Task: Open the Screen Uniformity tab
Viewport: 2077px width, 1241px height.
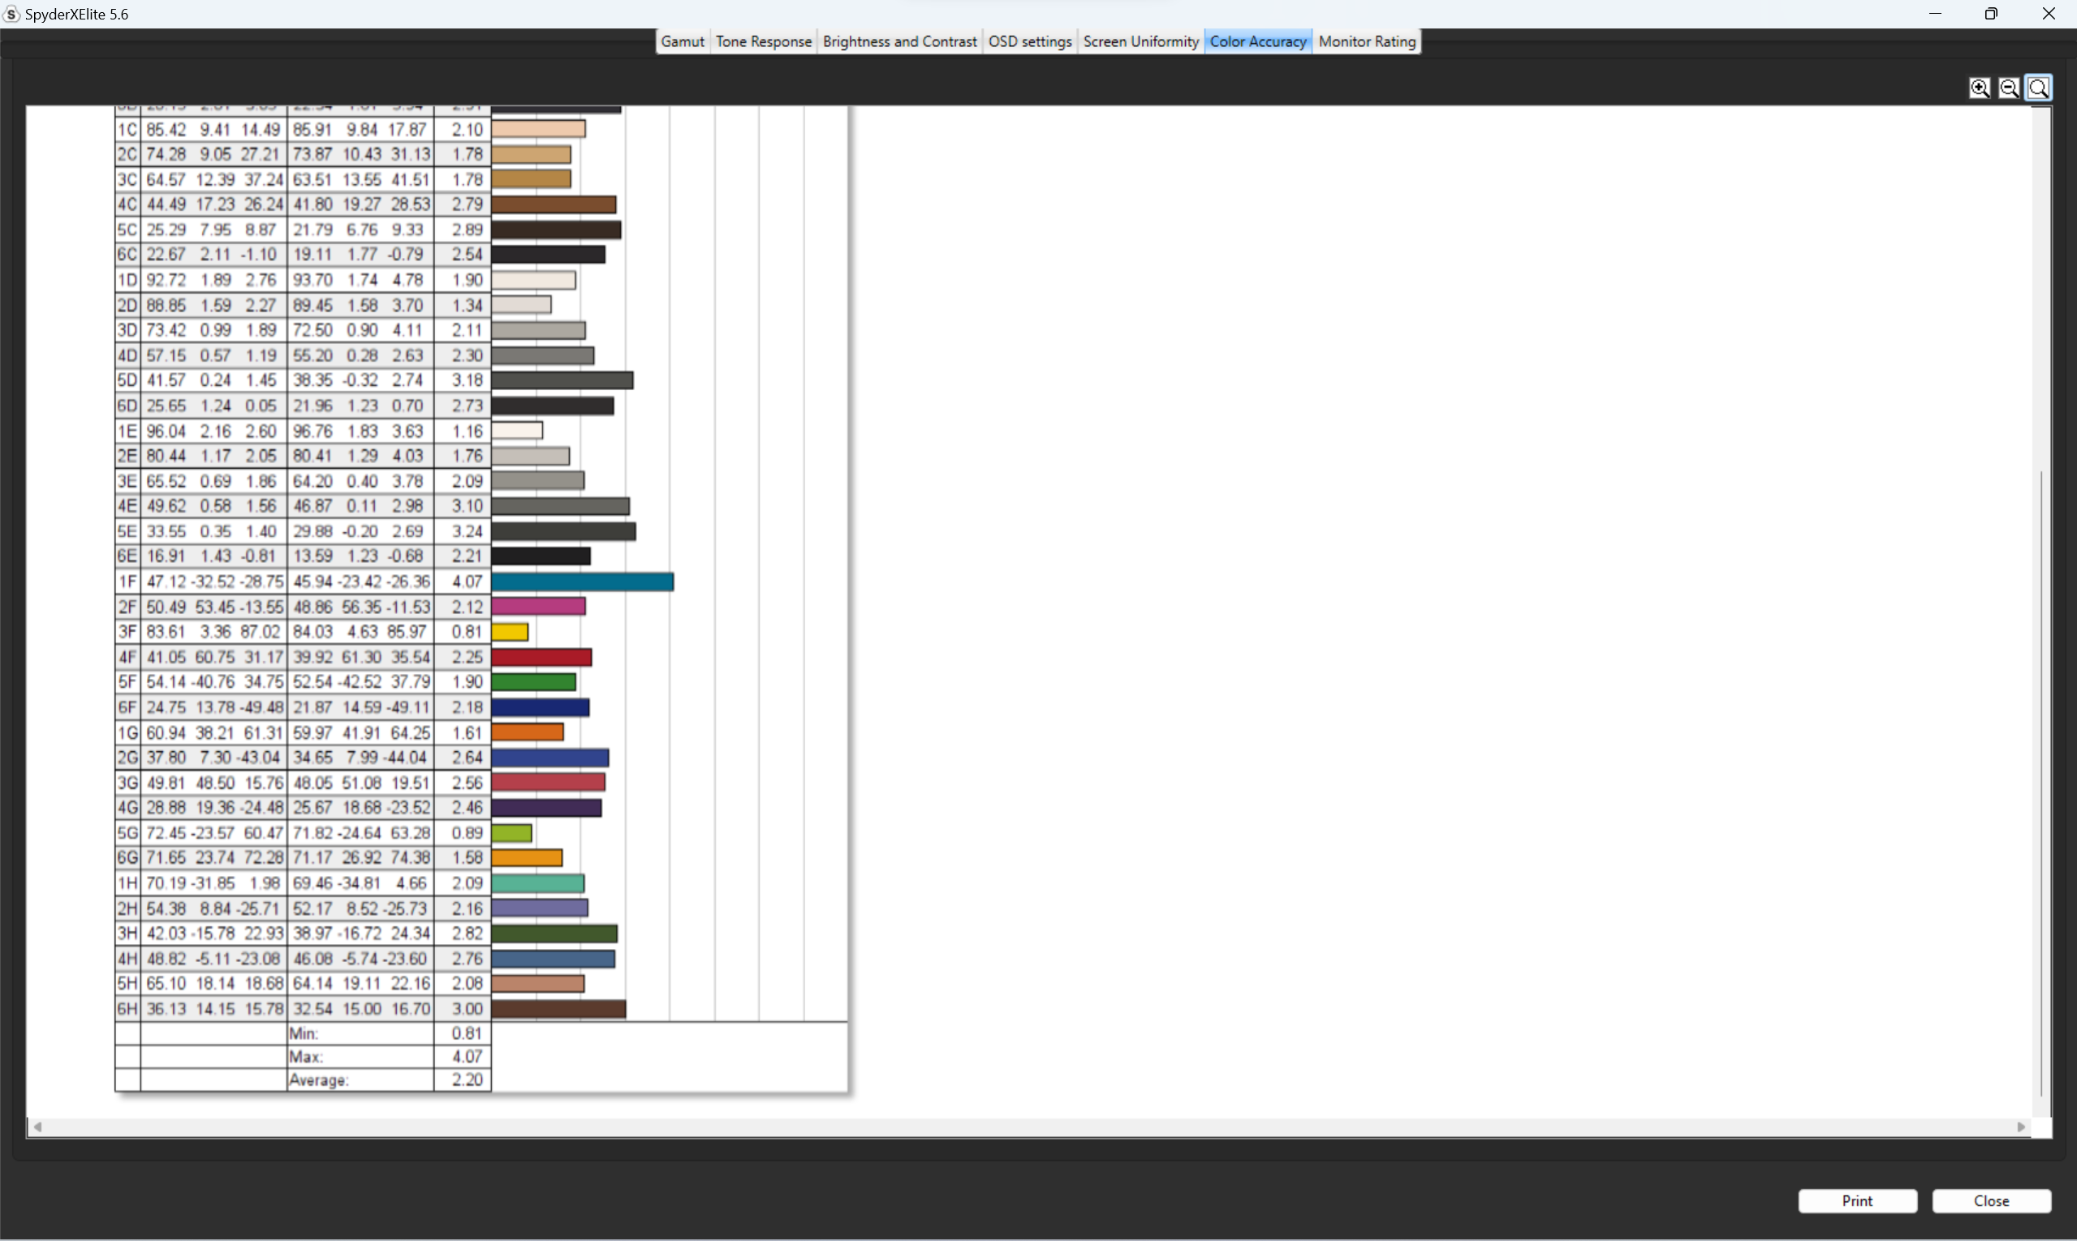Action: pos(1140,41)
